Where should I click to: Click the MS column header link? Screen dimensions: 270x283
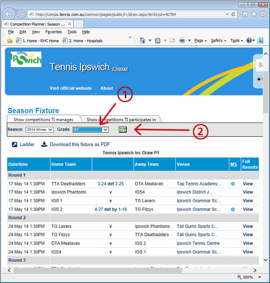[x=234, y=164]
